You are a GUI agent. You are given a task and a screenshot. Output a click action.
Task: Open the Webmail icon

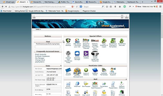tap(77, 84)
